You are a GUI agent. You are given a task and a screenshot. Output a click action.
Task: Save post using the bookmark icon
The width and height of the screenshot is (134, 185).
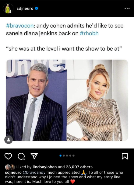coord(125,156)
